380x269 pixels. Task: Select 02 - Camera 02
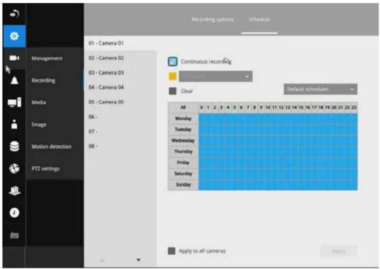[x=120, y=58]
